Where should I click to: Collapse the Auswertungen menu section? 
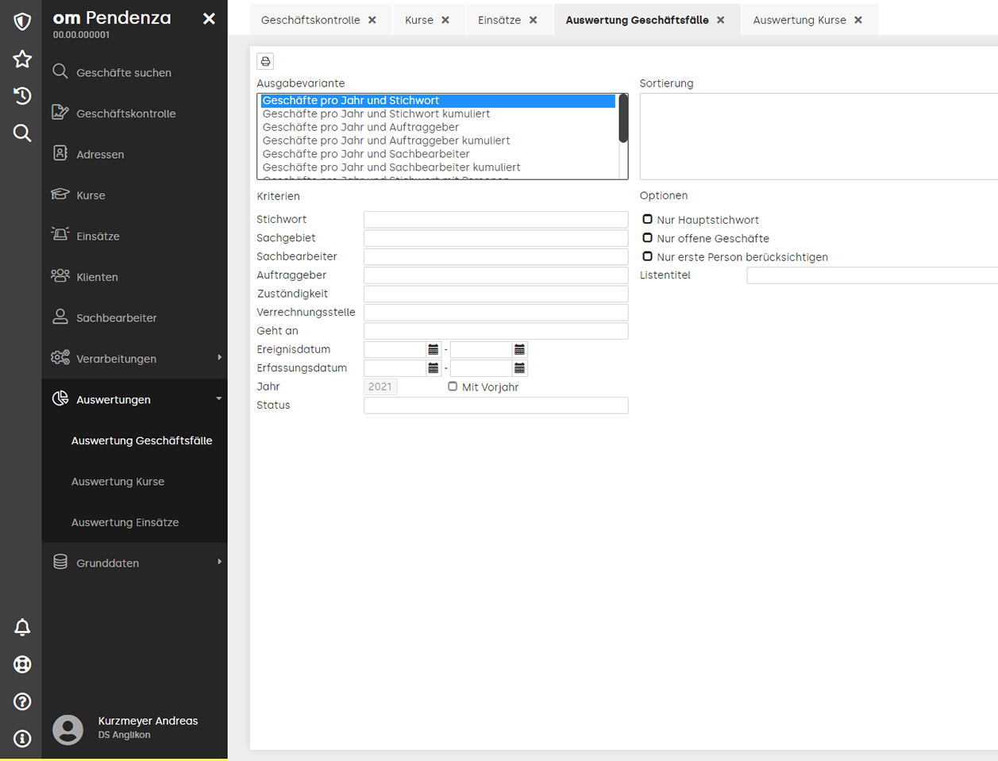[135, 400]
